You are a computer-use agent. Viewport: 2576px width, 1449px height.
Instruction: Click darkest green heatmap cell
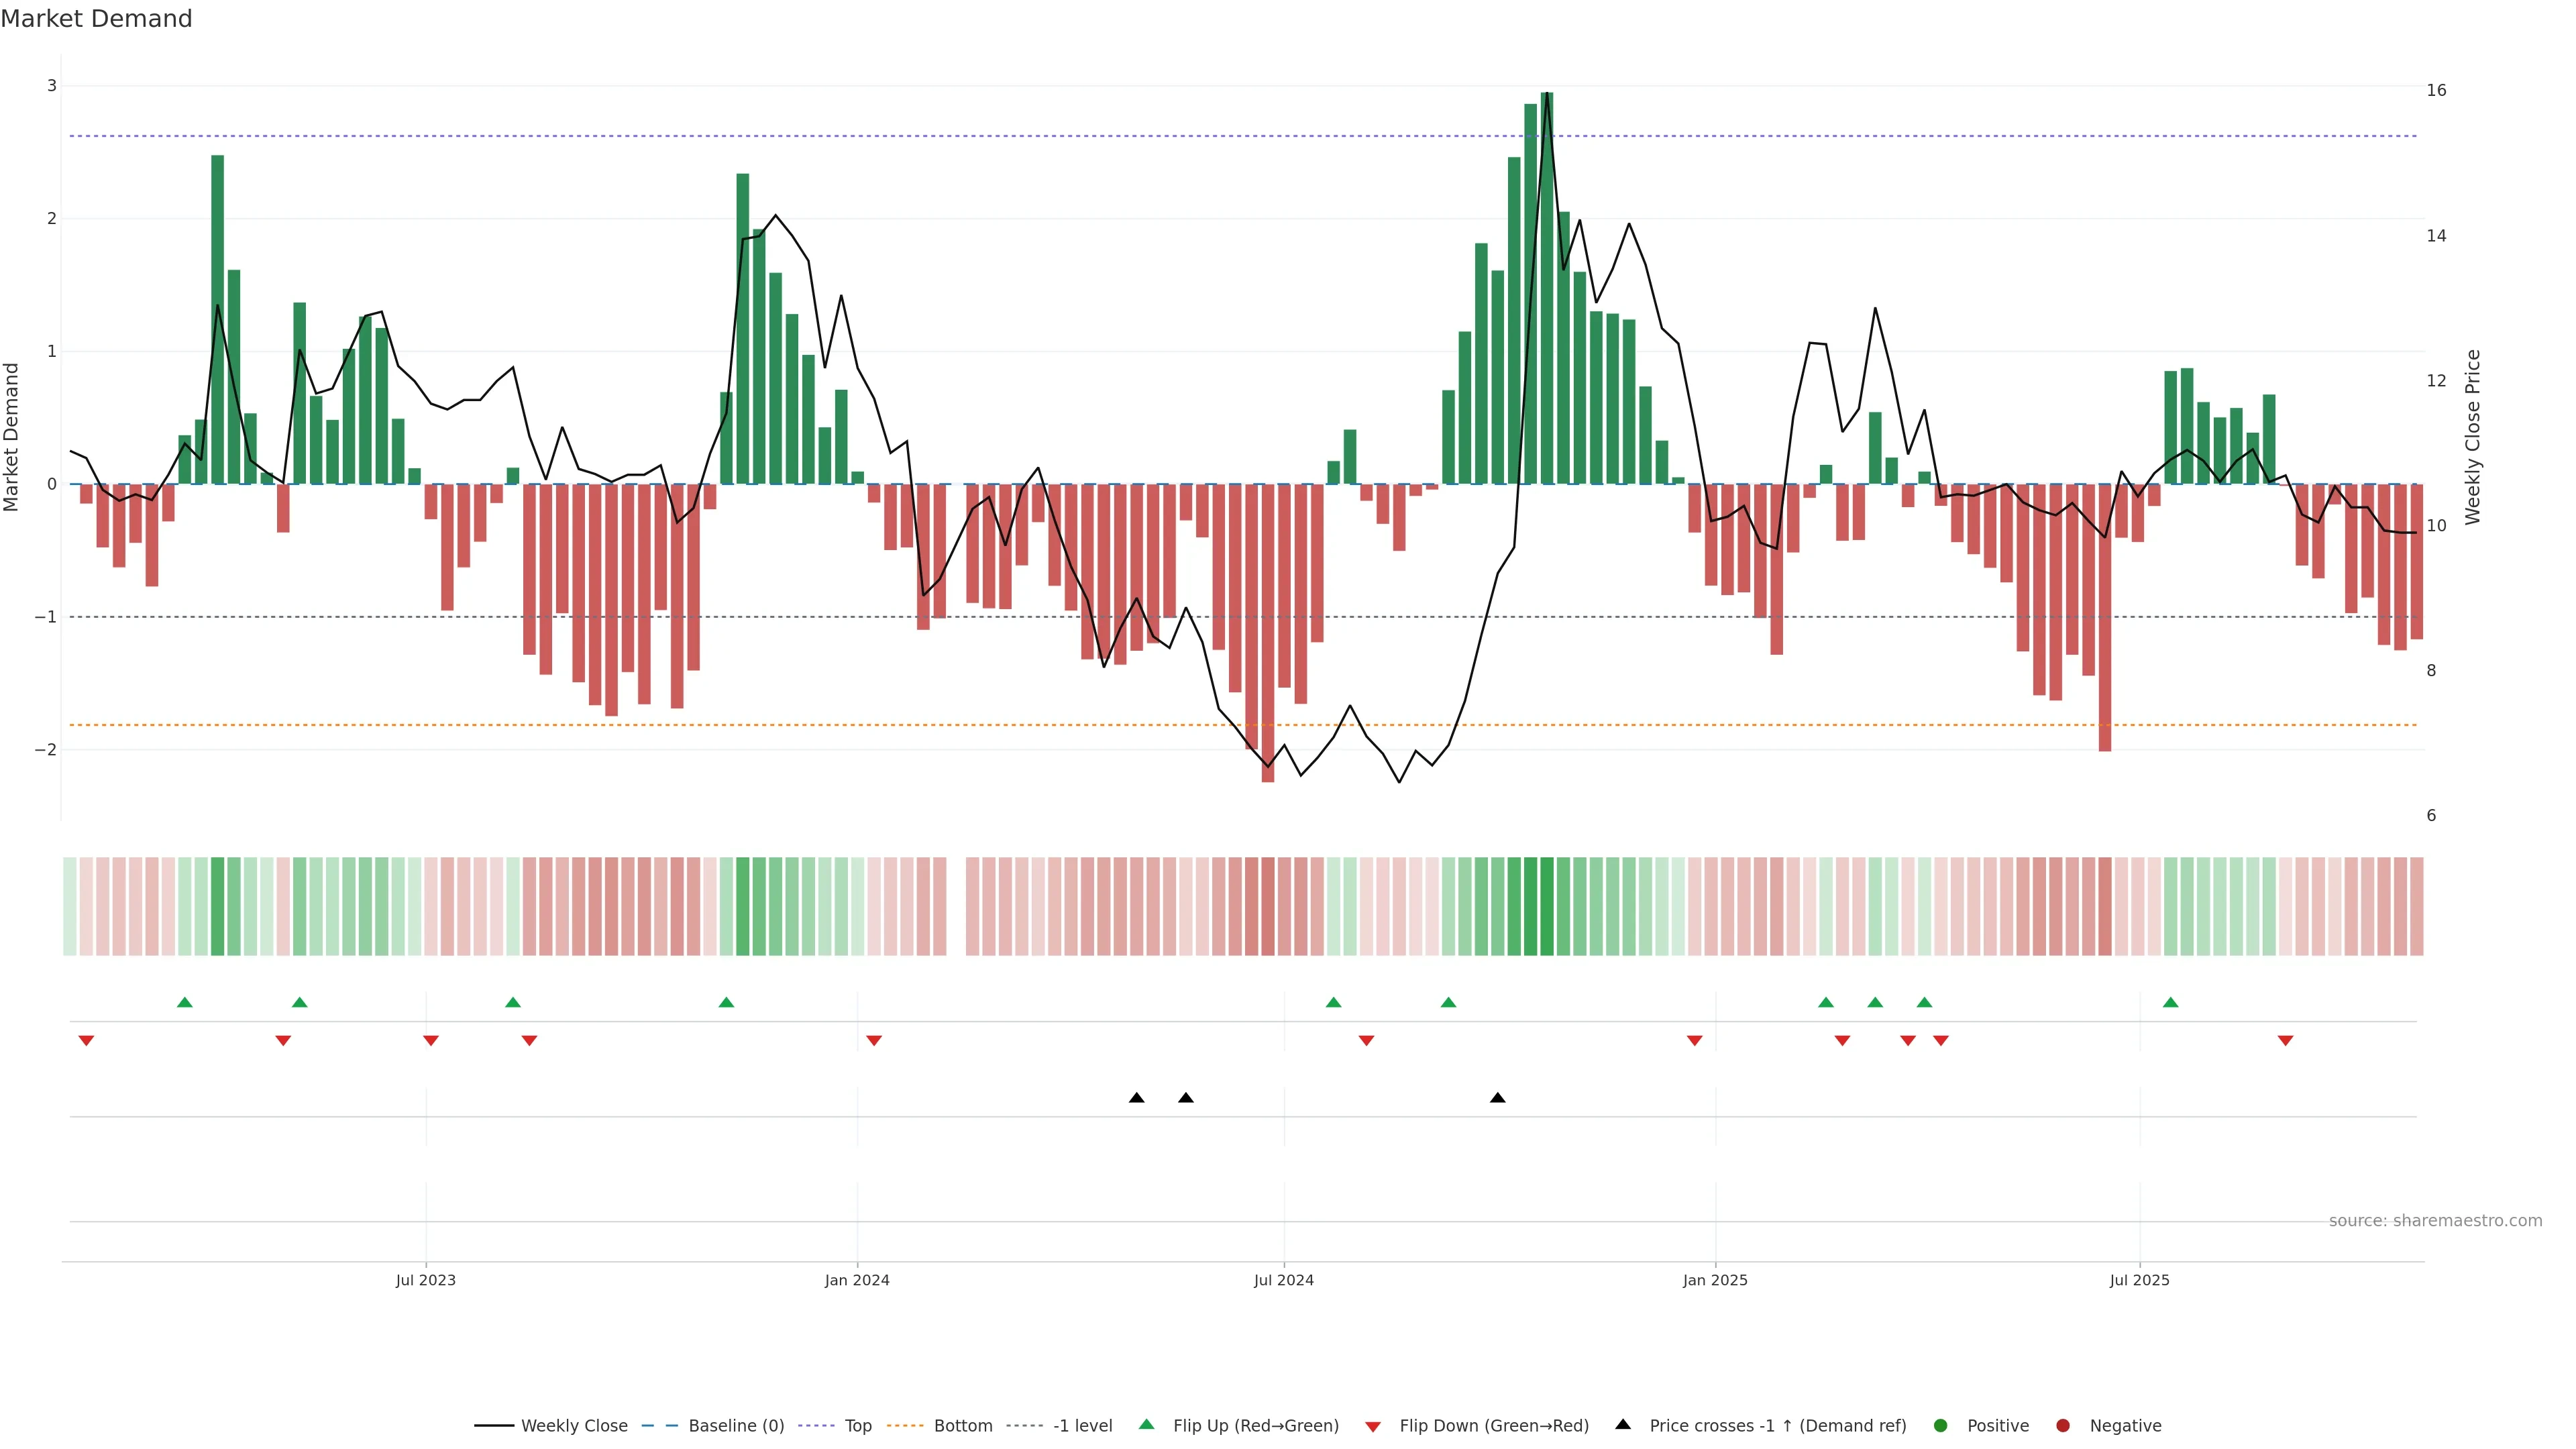coord(1547,906)
